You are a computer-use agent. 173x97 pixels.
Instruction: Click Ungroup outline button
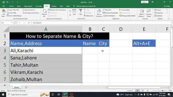tap(159, 13)
